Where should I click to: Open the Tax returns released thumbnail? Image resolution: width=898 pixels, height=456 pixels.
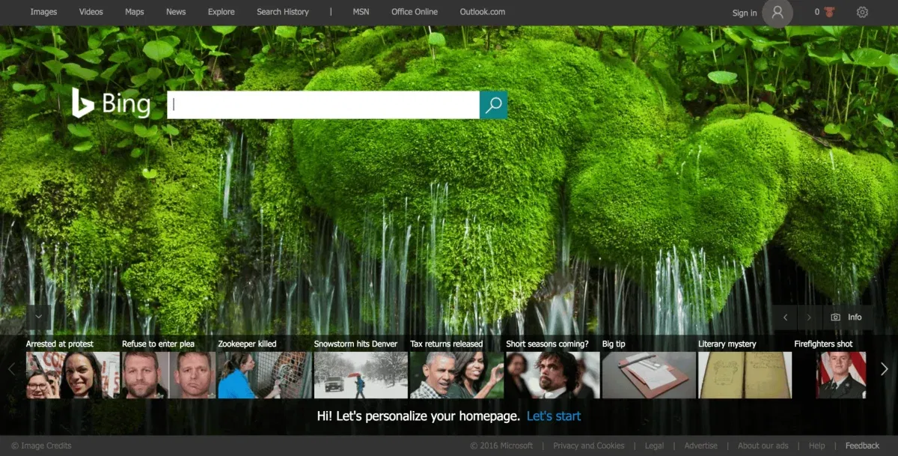[456, 375]
